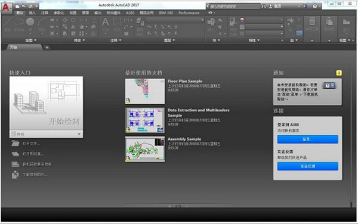The image size is (358, 224).
Task: Open the AutoCAD application menu logo
Action: click(6, 8)
